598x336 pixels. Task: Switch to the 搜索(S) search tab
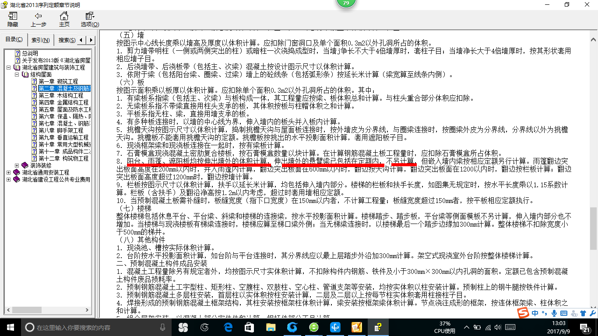pyautogui.click(x=67, y=40)
